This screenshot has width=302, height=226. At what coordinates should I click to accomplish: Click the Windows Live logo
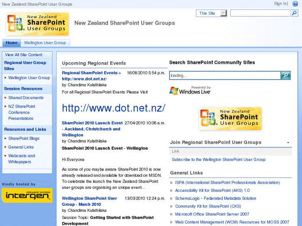[x=190, y=90]
